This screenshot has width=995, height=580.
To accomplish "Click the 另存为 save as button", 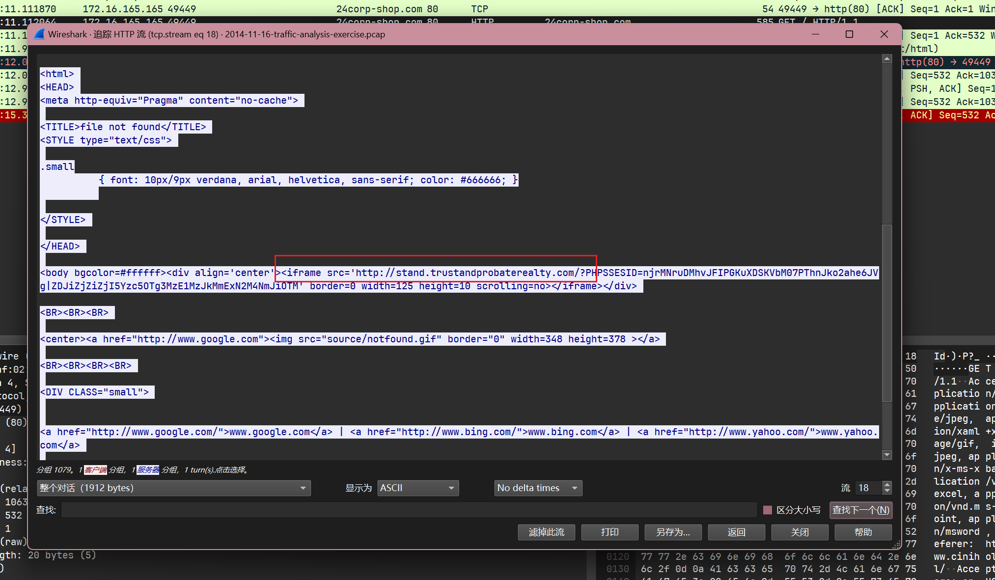I will tap(673, 532).
